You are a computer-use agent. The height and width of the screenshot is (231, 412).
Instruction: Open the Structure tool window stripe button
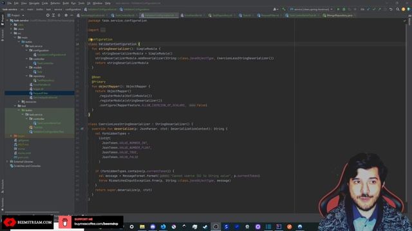(3, 186)
